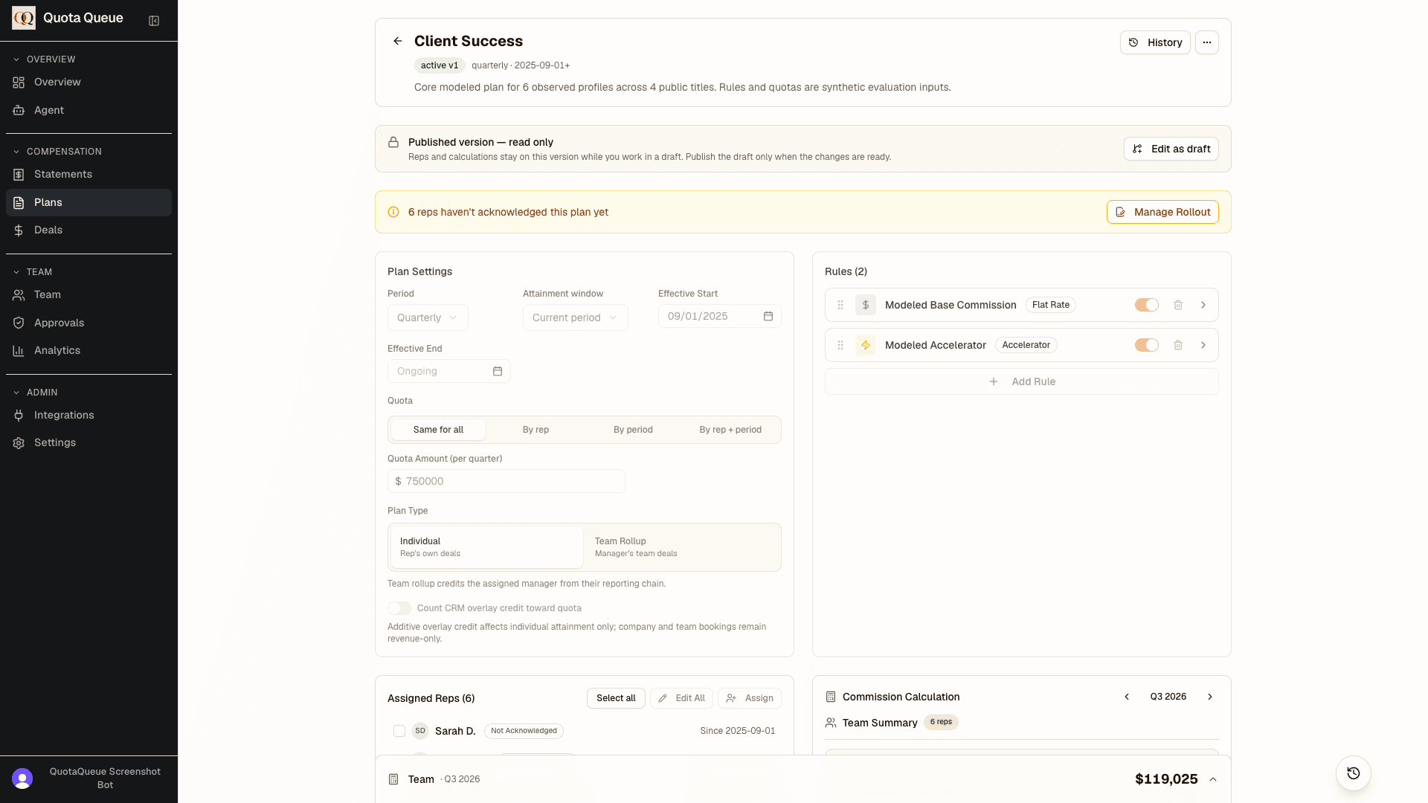
Task: Delete the Modeled Accelerator rule
Action: [1178, 345]
